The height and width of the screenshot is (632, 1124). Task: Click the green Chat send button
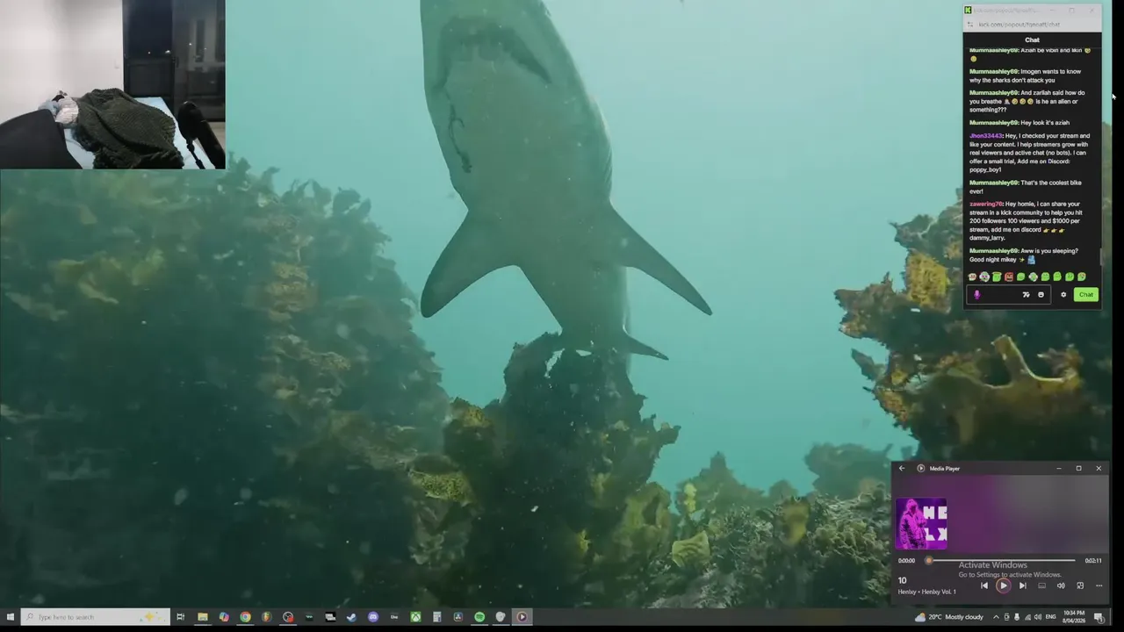pyautogui.click(x=1086, y=295)
